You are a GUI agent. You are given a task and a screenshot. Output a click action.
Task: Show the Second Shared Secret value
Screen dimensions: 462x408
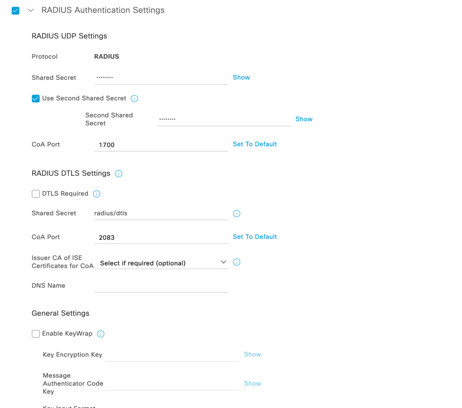(x=304, y=119)
